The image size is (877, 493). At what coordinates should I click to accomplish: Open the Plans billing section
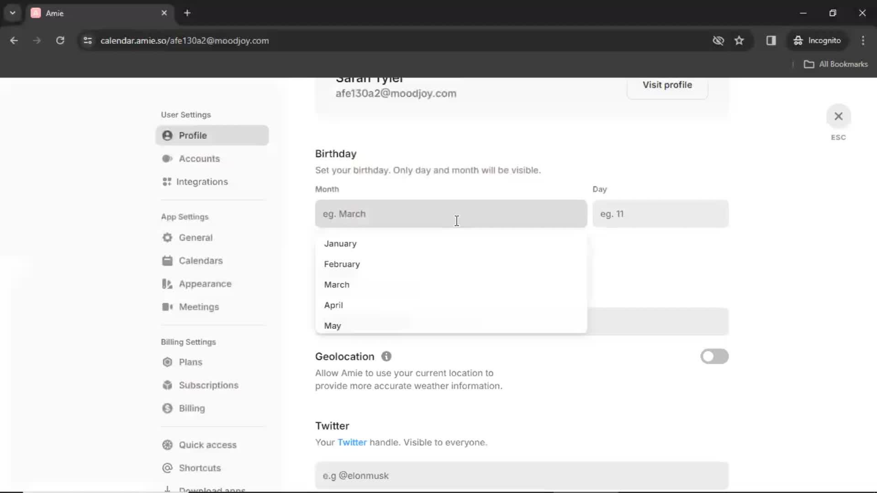point(190,362)
